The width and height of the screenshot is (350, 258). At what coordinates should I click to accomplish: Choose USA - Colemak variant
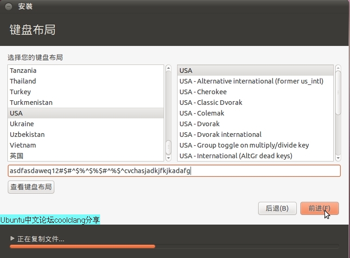[255, 113]
